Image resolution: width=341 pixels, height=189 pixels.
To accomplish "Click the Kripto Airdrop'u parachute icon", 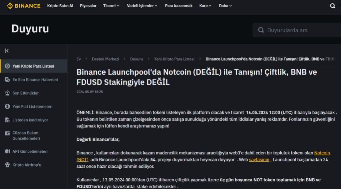I will click(7, 165).
